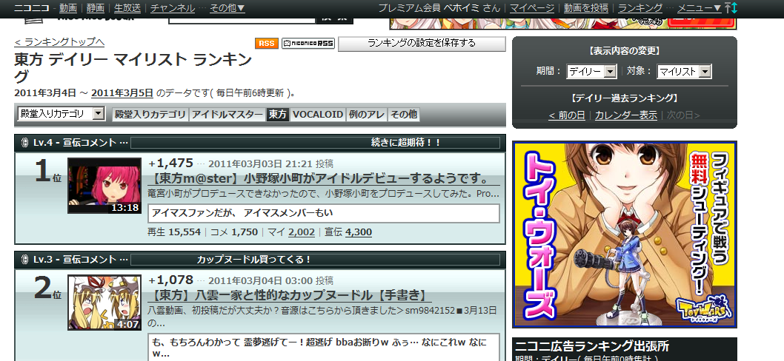Click the orange RSS feed icon
This screenshot has width=784, height=361.
coord(266,44)
